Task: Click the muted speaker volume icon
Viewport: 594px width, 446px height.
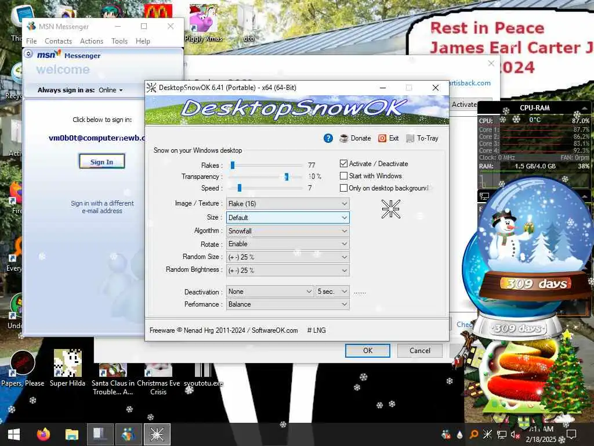Action: tap(515, 434)
